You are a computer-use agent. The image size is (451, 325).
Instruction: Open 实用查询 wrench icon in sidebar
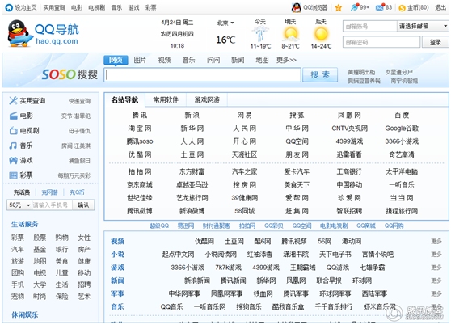pyautogui.click(x=13, y=101)
